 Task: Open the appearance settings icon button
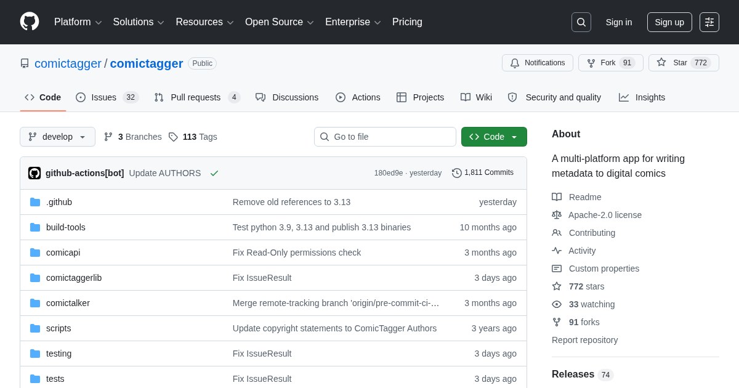[x=709, y=22]
